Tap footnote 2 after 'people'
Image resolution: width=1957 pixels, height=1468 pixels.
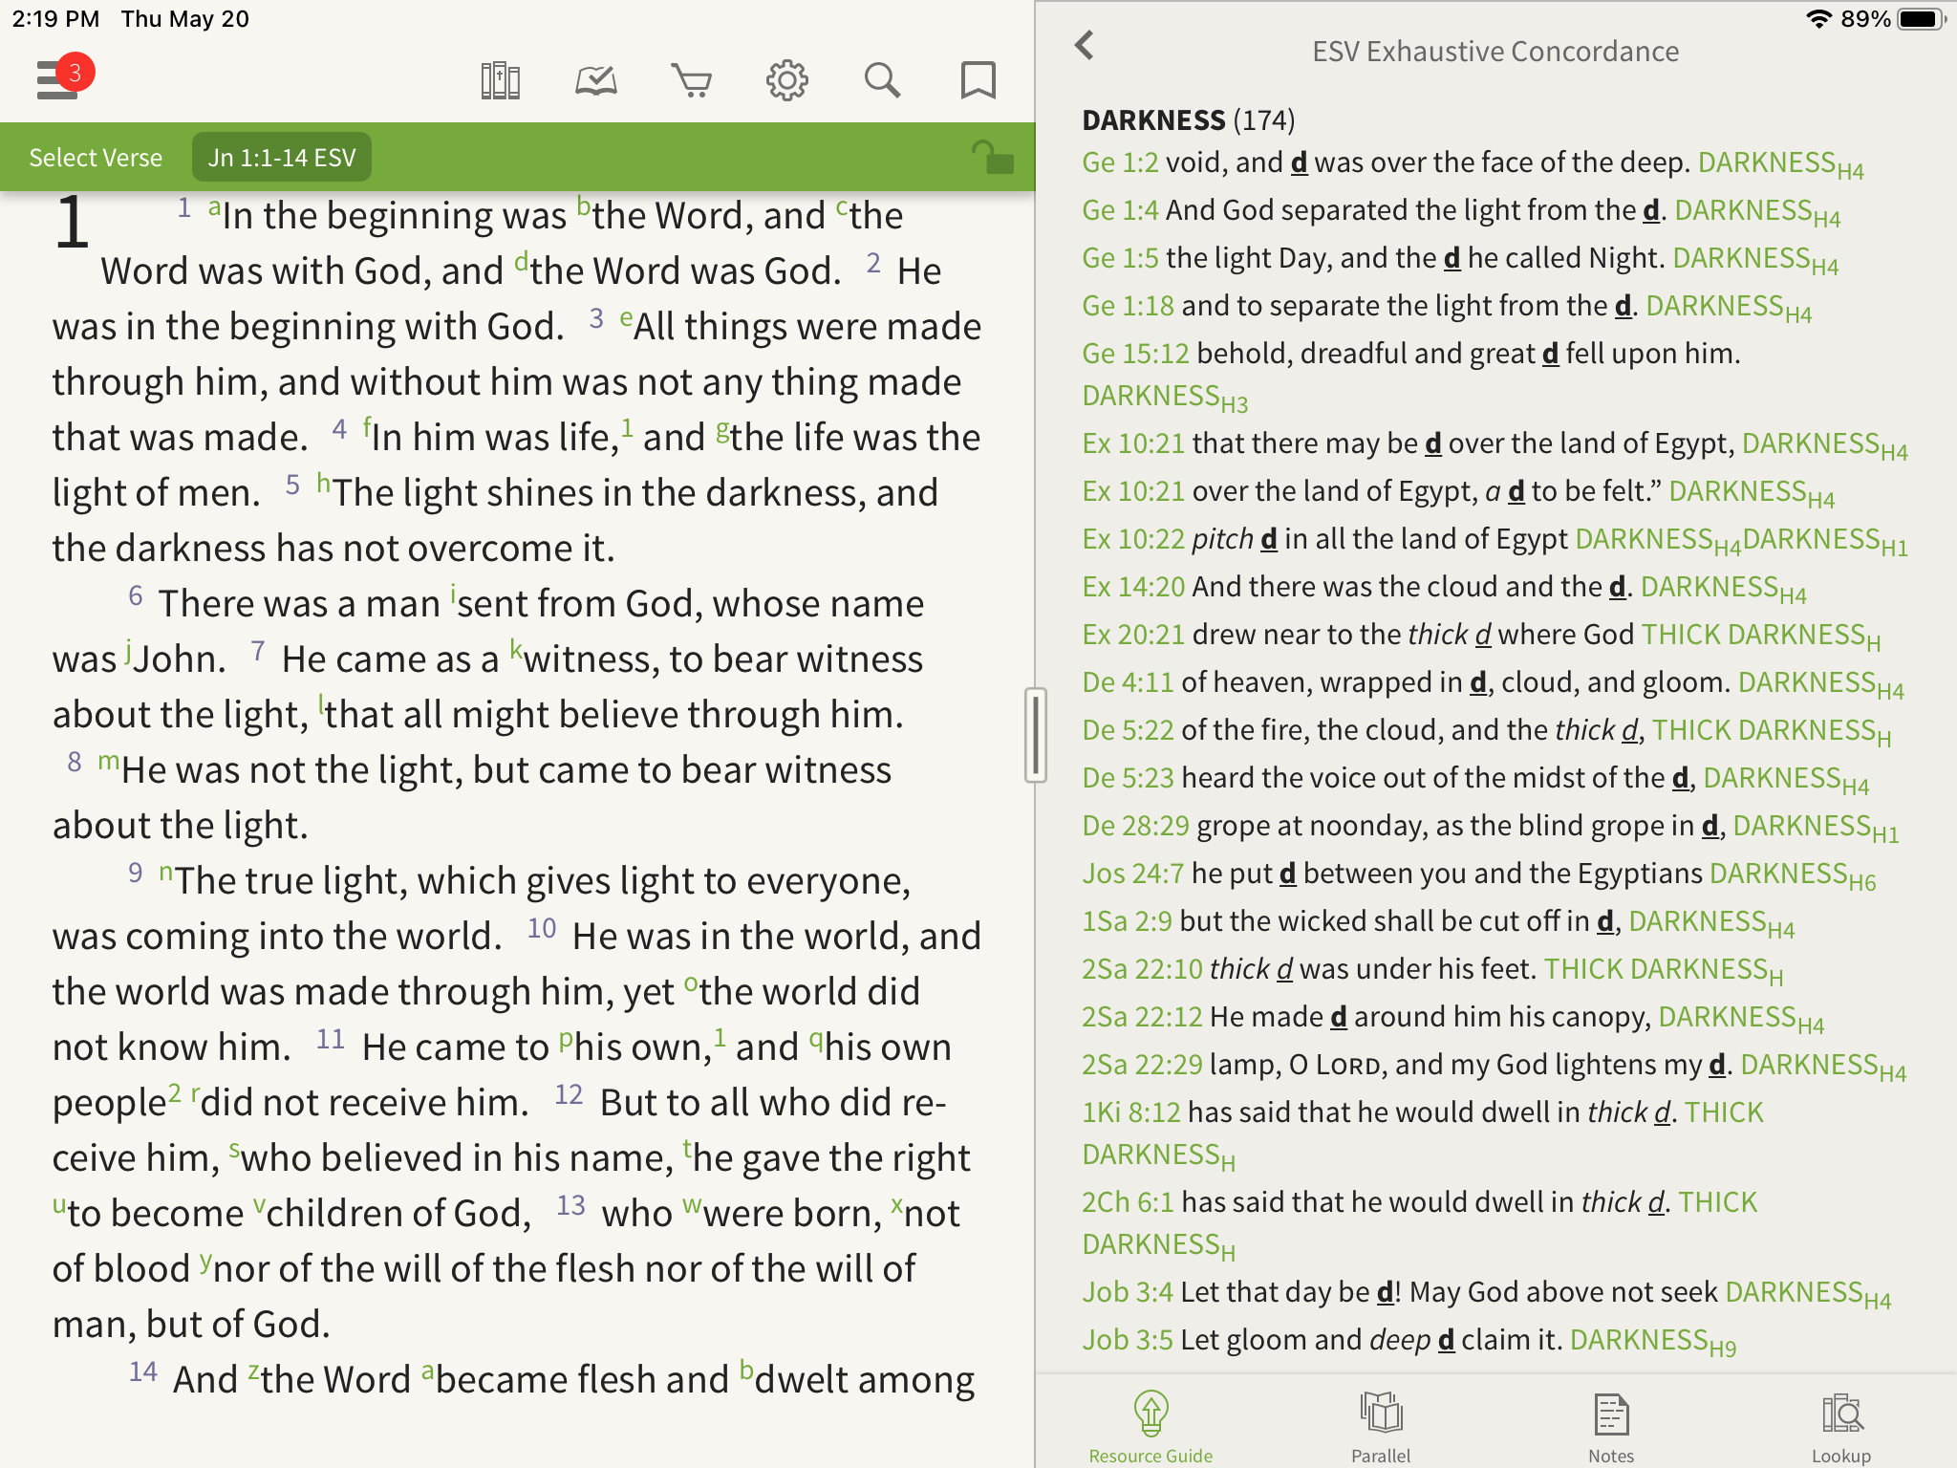point(174,1092)
